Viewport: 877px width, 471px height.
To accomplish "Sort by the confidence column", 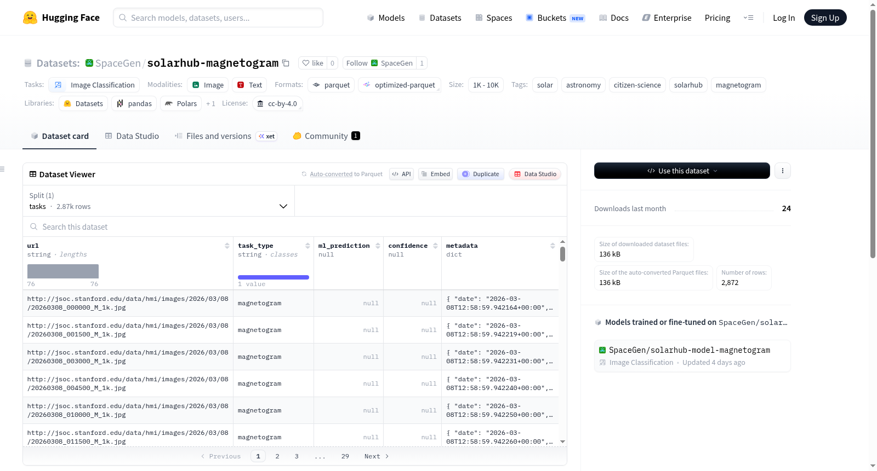I will (435, 246).
